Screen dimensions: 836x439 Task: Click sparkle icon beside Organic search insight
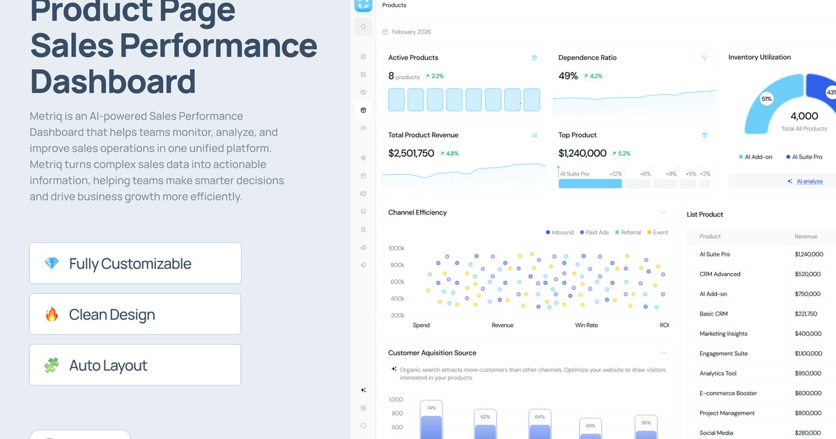(394, 369)
